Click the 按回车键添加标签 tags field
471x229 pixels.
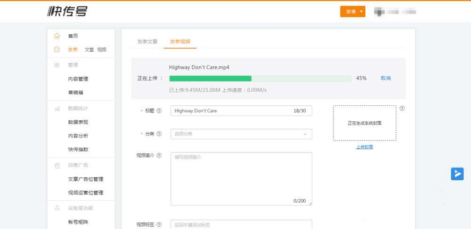coord(241,224)
